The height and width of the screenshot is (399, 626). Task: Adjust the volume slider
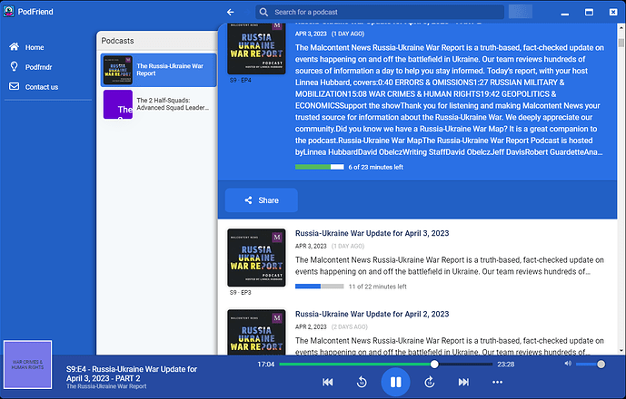590,364
